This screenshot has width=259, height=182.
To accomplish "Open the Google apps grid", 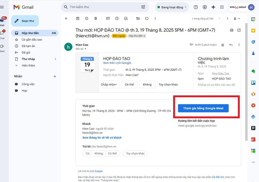I will pyautogui.click(x=241, y=7).
